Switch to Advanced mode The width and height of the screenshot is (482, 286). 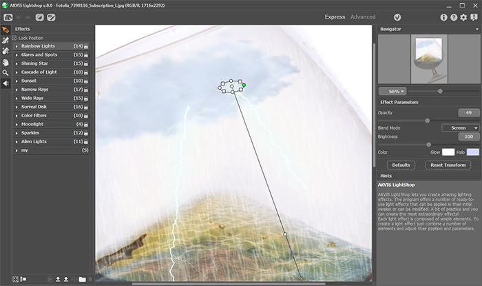tap(363, 17)
